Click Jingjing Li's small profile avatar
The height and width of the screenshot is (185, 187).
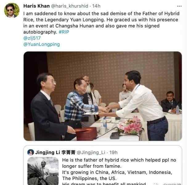tap(31, 152)
